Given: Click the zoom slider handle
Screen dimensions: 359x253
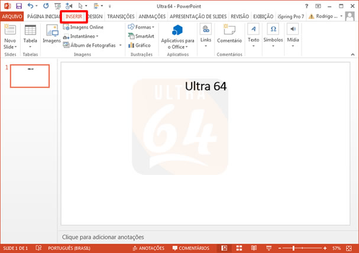Looking at the screenshot, I should coord(293,248).
